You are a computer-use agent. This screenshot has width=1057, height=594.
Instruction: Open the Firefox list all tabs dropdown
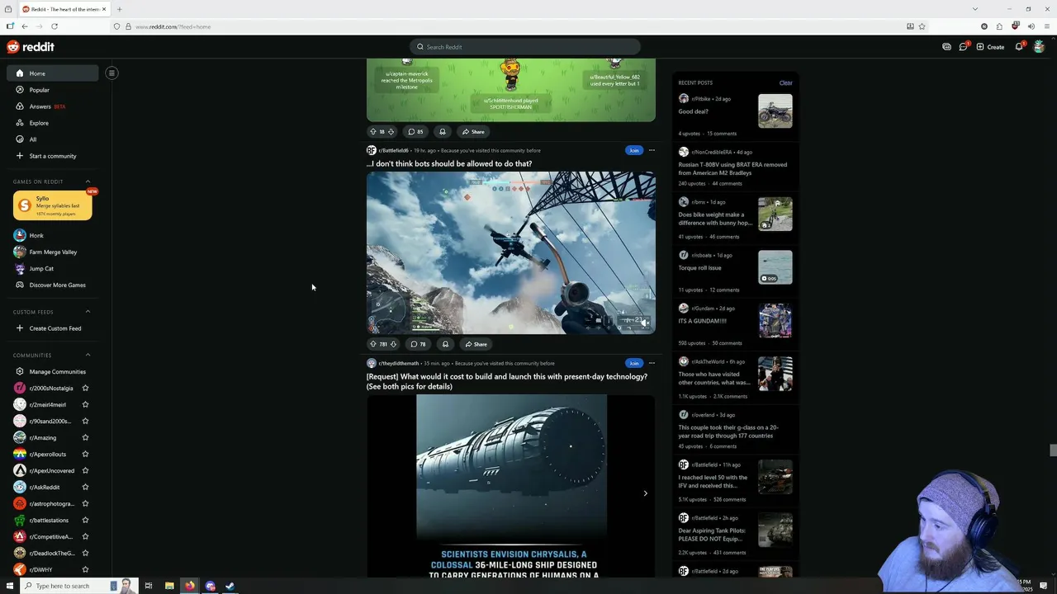(975, 9)
